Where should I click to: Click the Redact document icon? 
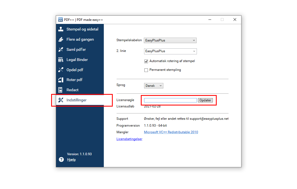(x=61, y=90)
